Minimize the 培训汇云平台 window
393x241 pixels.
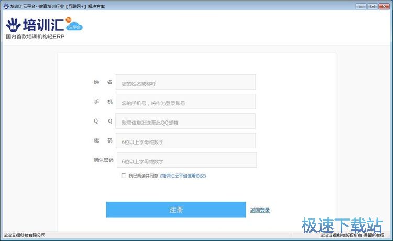(361, 6)
